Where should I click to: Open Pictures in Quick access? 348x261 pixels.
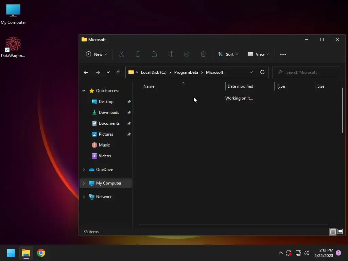click(106, 134)
